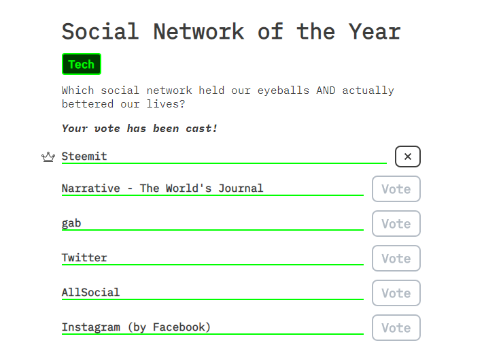Vote for Twitter
This screenshot has width=501, height=345.
(396, 259)
